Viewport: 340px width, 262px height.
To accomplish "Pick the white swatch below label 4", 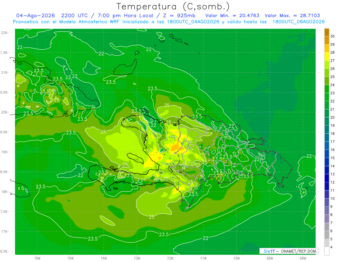I will pyautogui.click(x=327, y=251).
